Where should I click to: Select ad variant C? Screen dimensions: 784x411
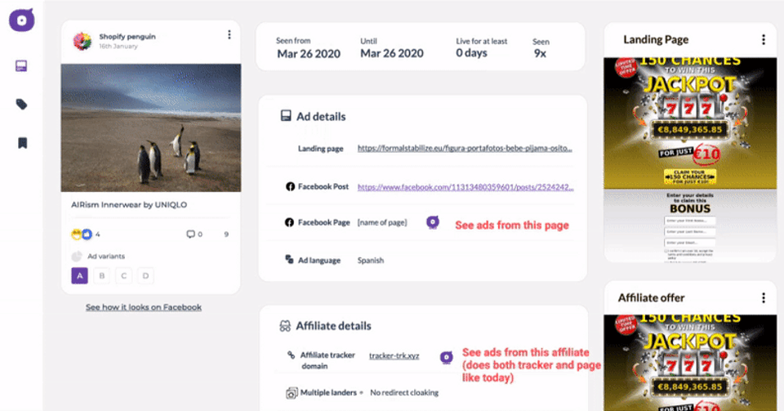124,275
